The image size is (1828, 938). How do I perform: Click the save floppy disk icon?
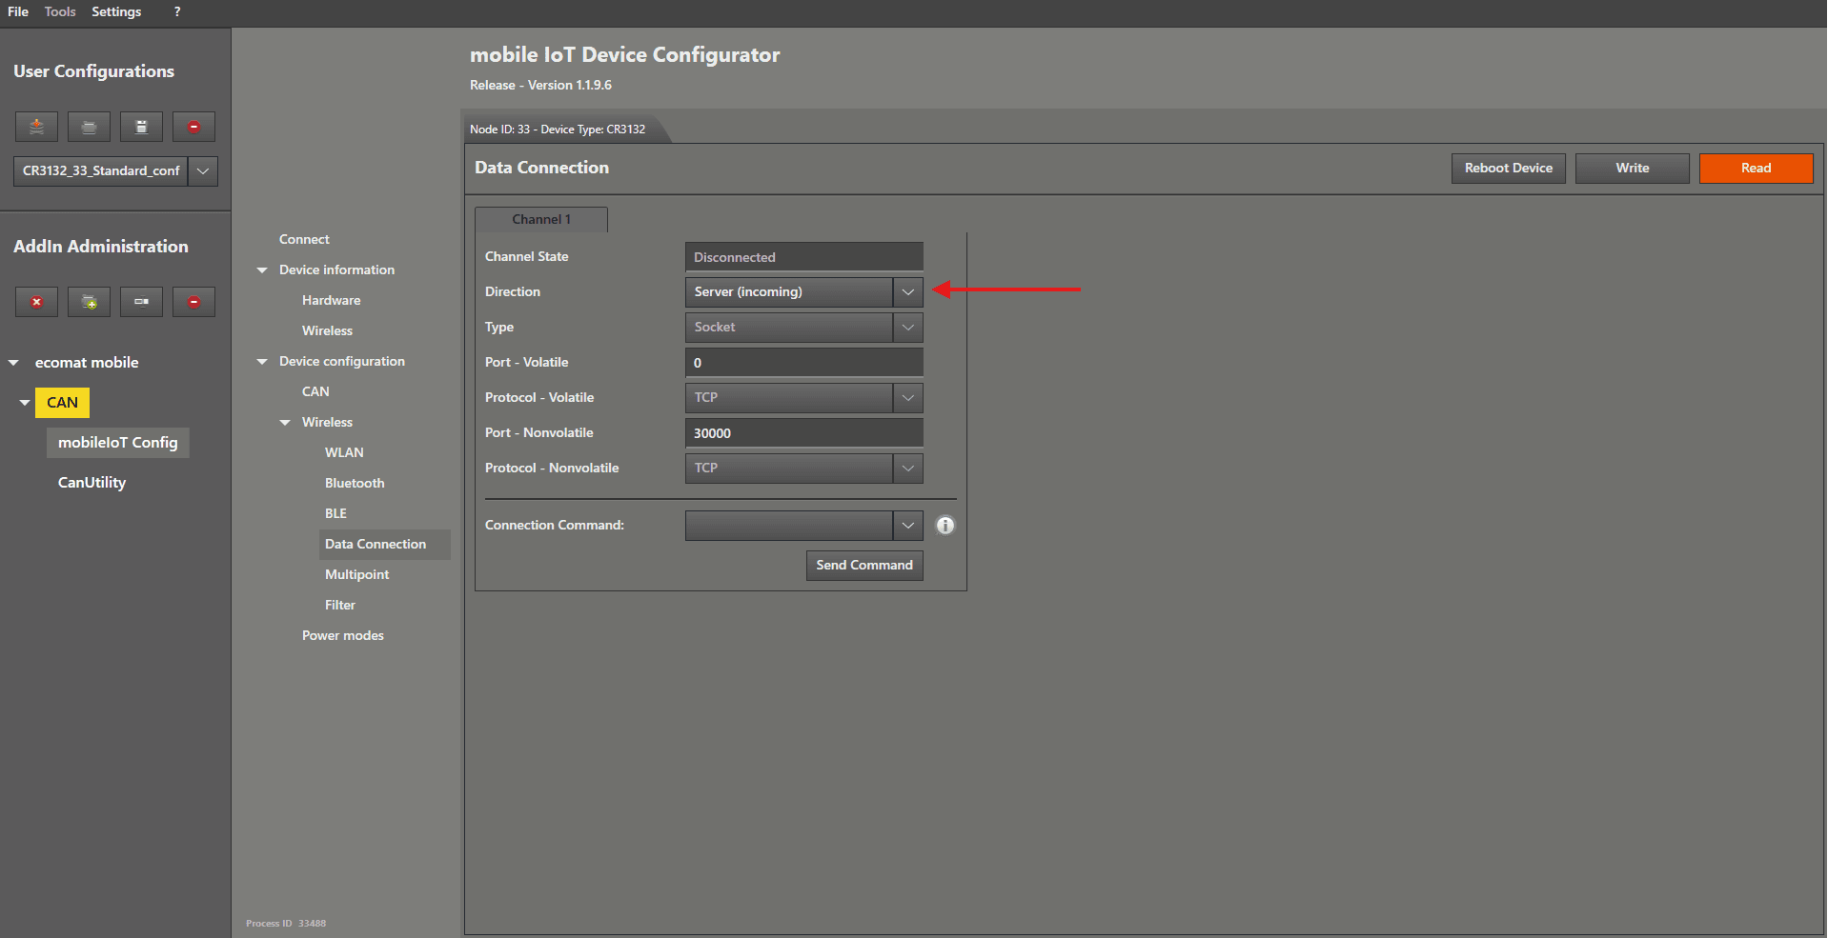coord(141,127)
